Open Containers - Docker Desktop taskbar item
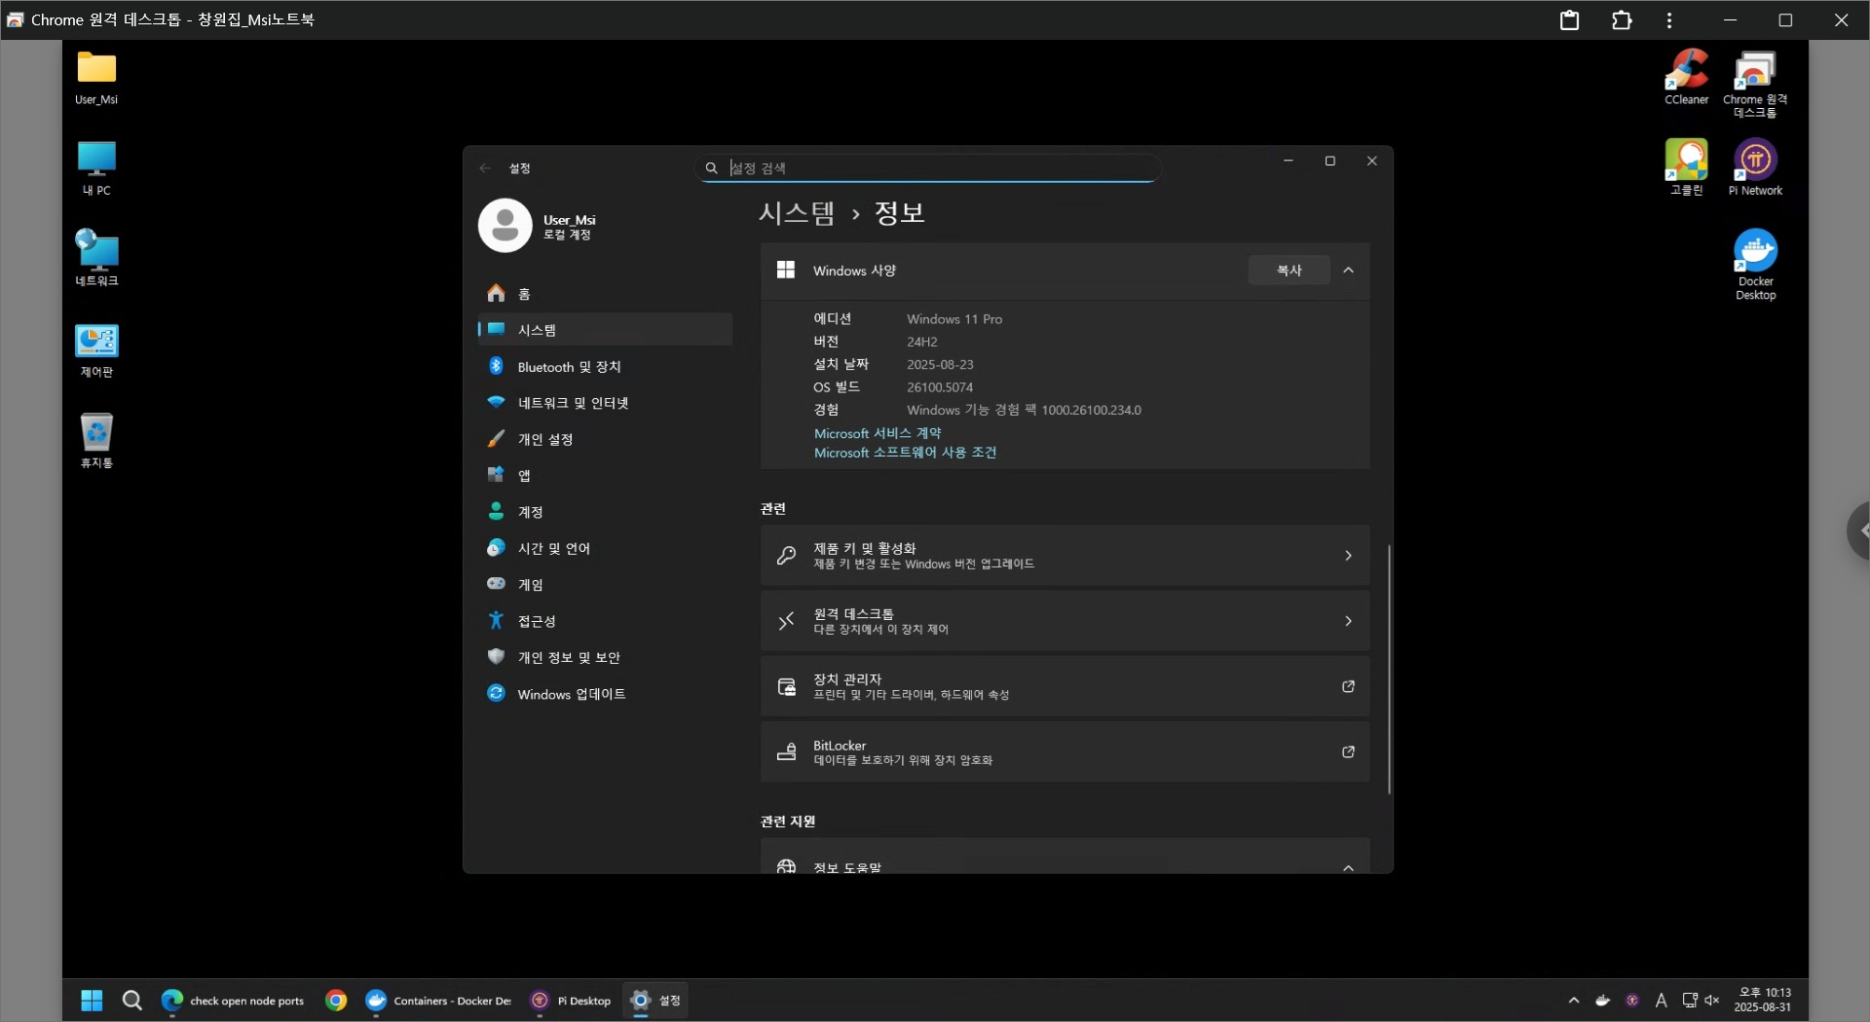This screenshot has height=1022, width=1870. [438, 1001]
